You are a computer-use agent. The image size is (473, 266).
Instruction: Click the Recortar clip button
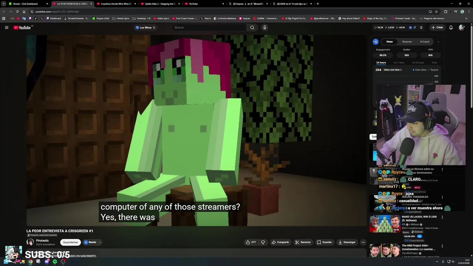click(303, 242)
